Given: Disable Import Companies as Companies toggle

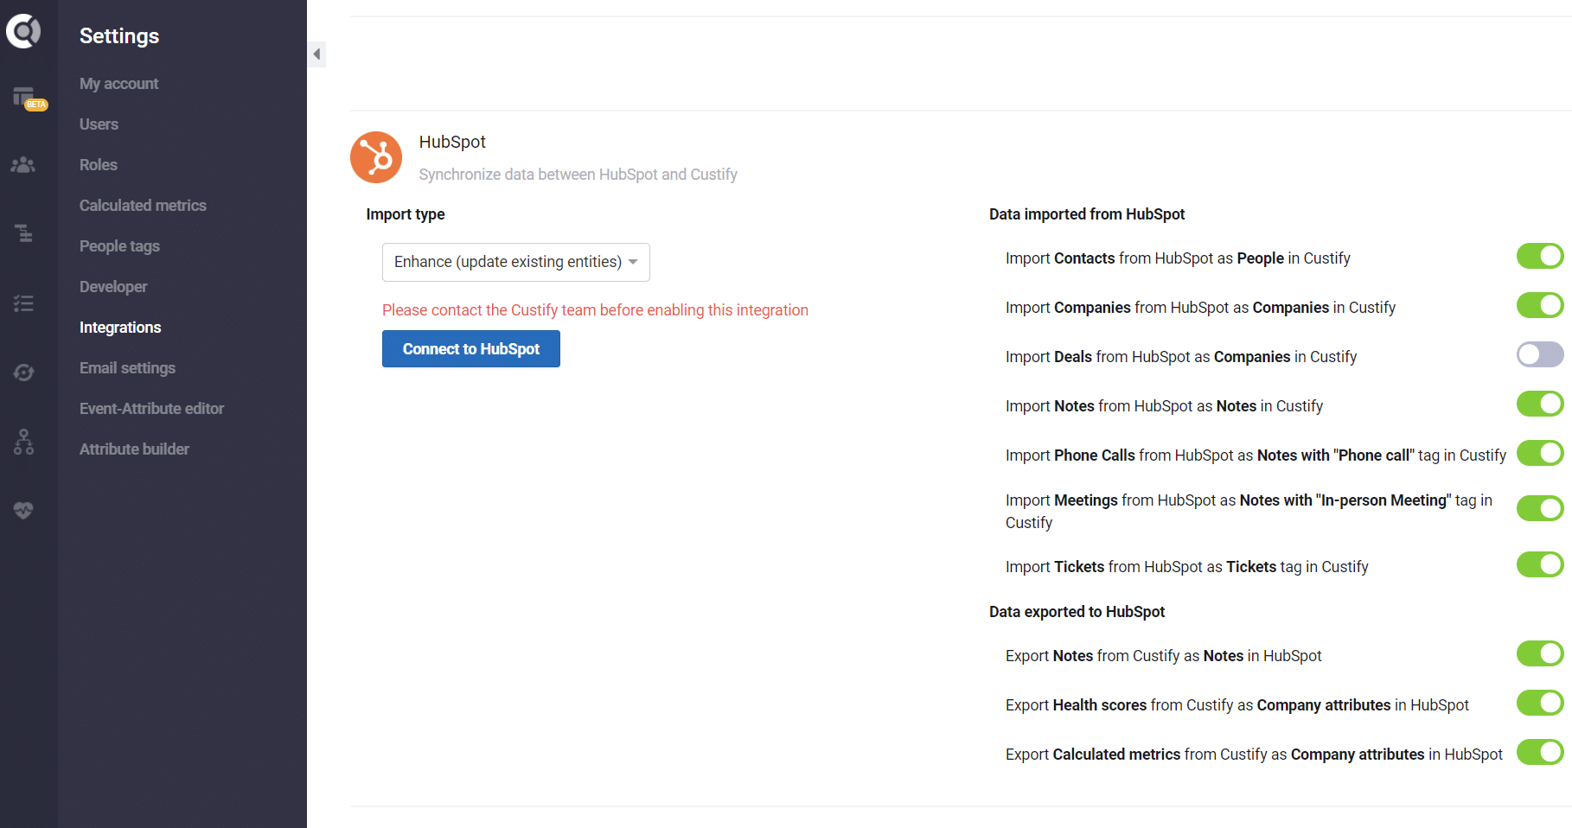Looking at the screenshot, I should click(x=1540, y=305).
